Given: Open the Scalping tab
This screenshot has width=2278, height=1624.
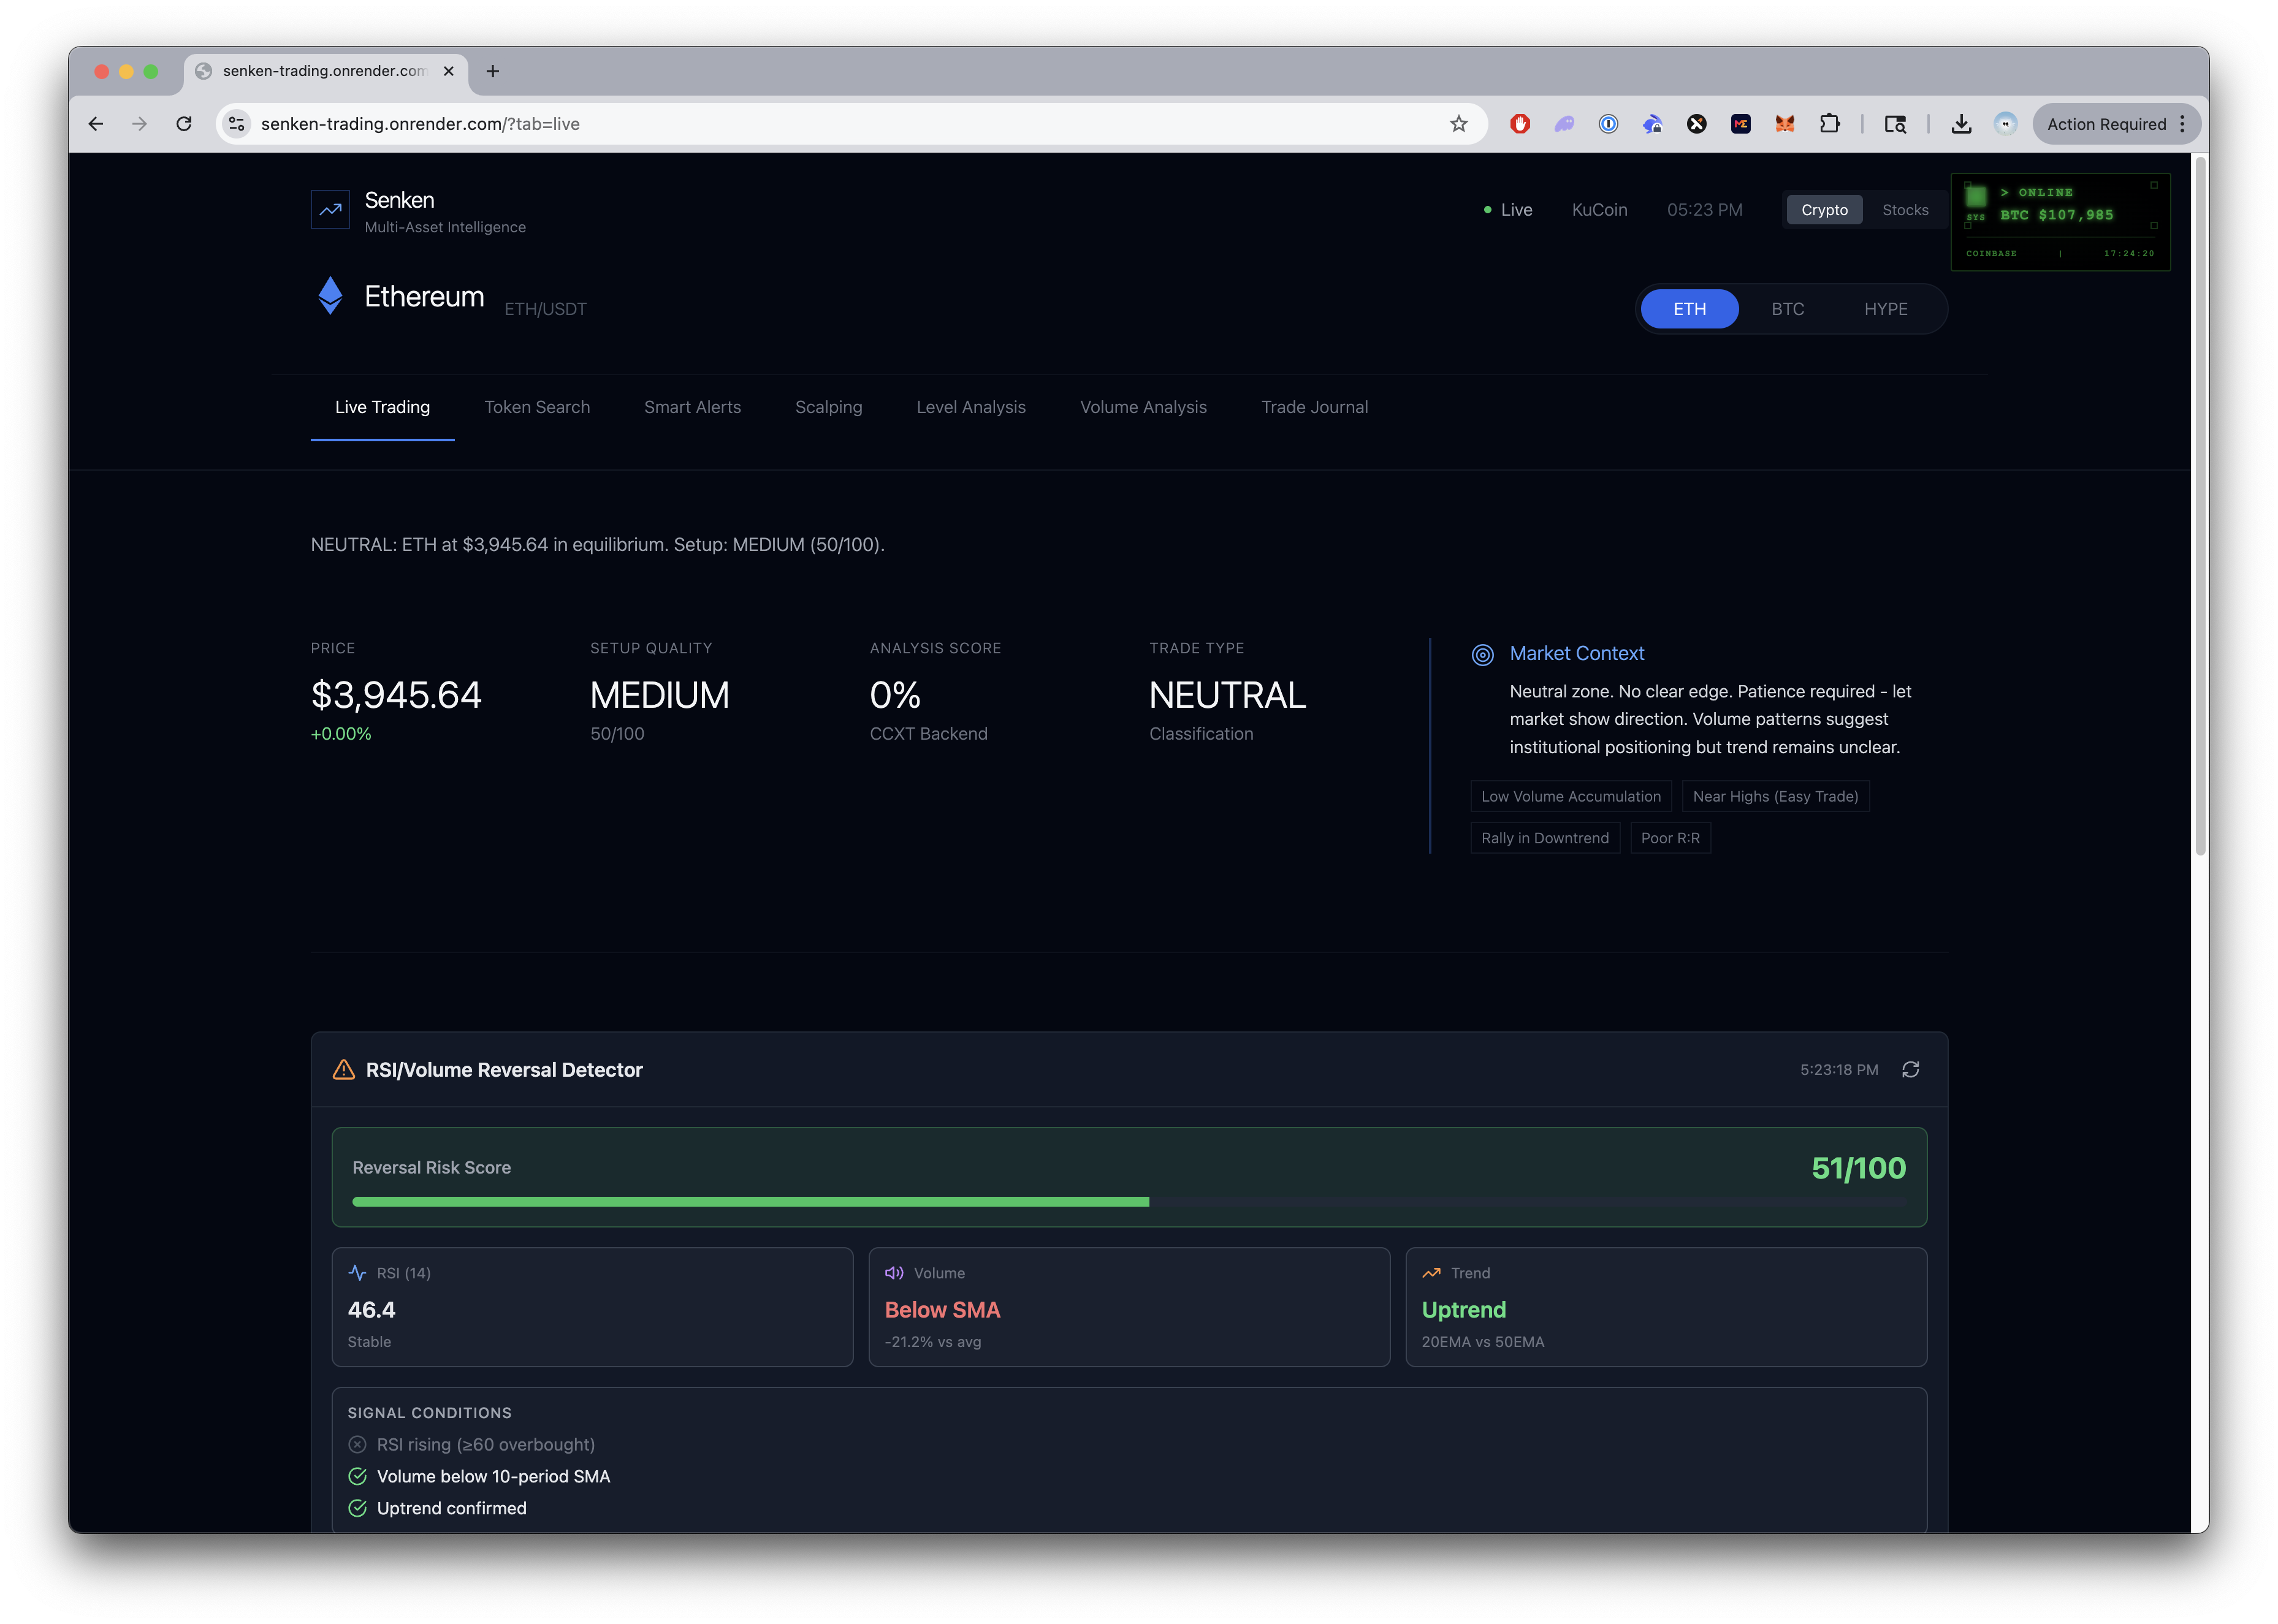Looking at the screenshot, I should click(828, 407).
